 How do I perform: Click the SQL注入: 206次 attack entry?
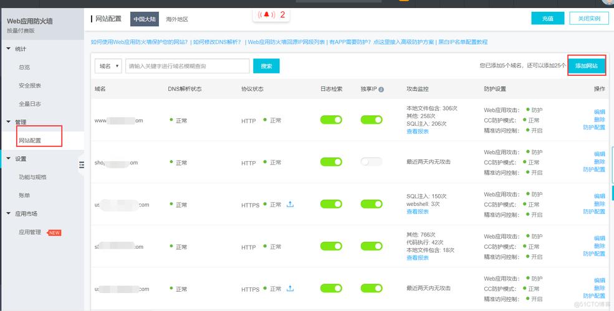426,124
